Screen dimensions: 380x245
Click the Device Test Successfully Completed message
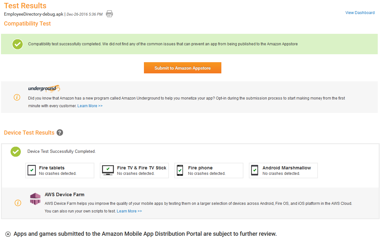61,152
